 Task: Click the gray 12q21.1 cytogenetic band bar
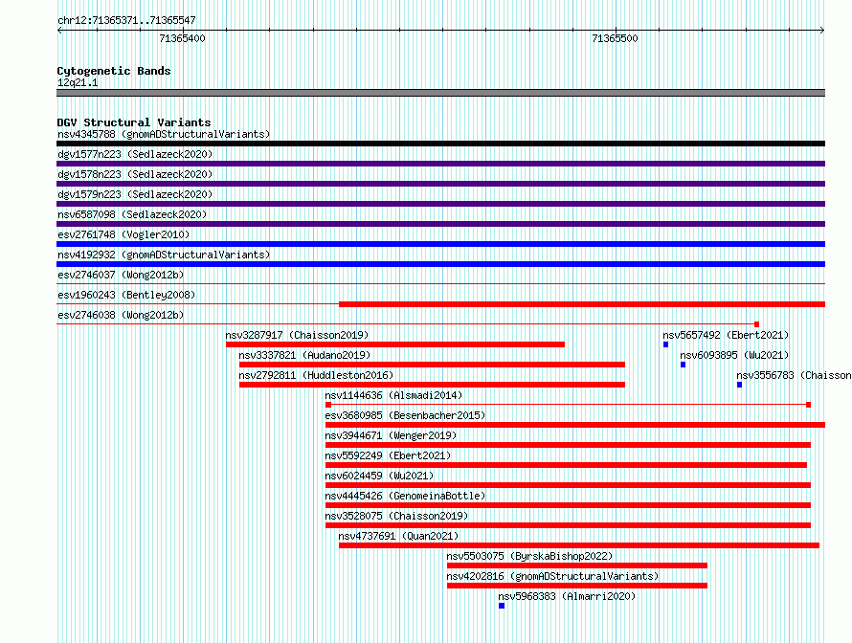click(440, 93)
